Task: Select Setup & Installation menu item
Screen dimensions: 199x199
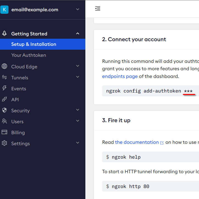Action: click(43, 44)
